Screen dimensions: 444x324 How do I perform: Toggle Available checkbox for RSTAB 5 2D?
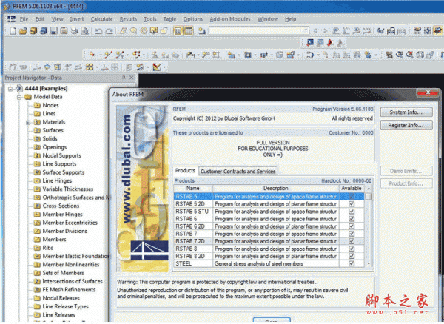click(x=351, y=204)
